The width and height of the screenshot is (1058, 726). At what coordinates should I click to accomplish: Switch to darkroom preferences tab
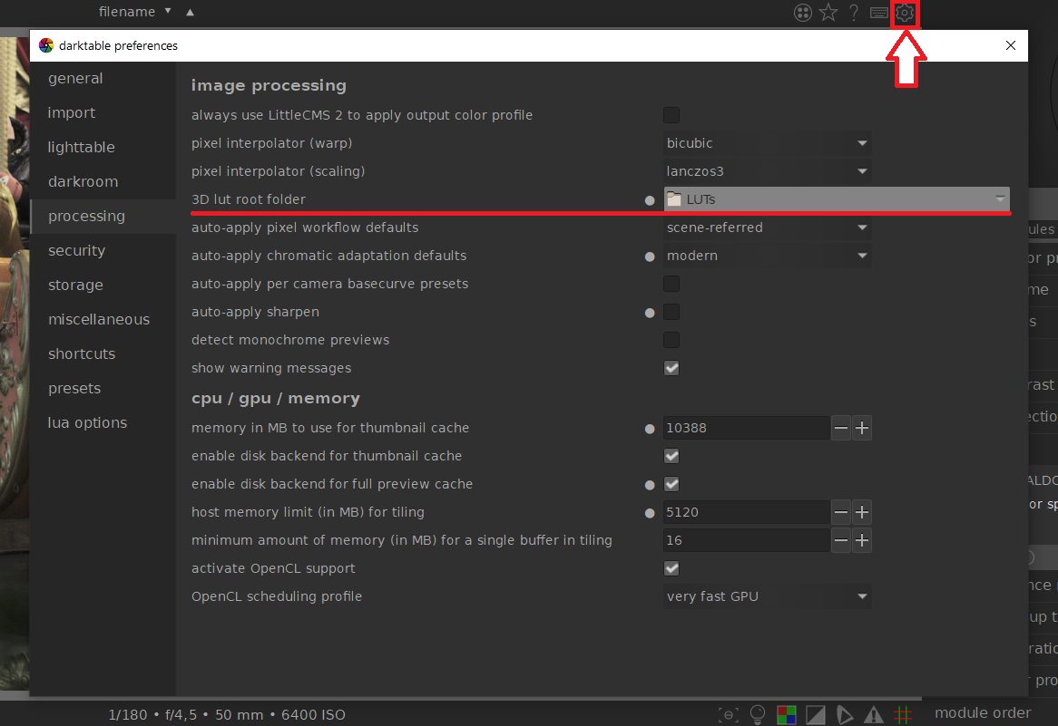[x=103, y=181]
